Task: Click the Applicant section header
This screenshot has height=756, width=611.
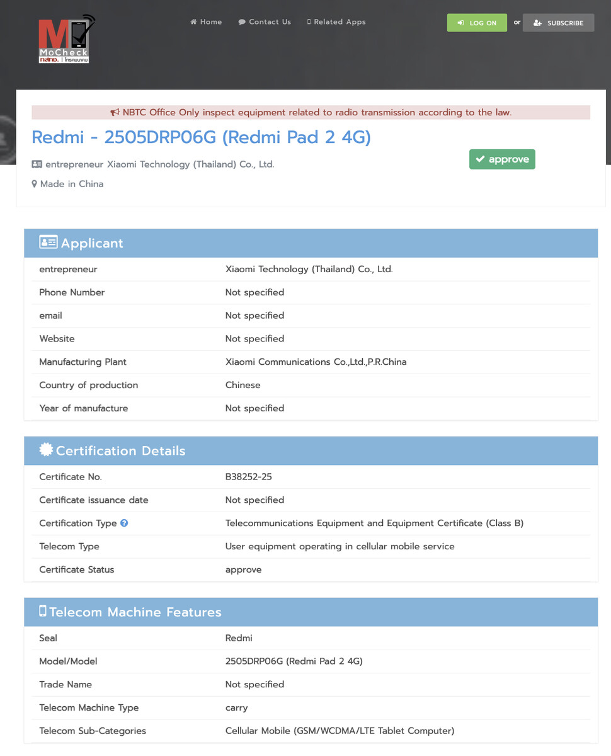Action: [x=311, y=243]
